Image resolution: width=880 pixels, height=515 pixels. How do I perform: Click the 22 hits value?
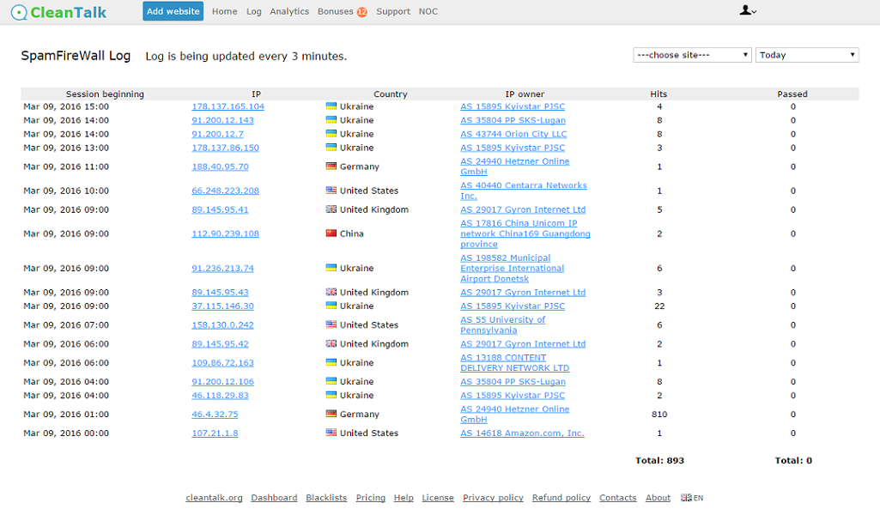pyautogui.click(x=659, y=306)
